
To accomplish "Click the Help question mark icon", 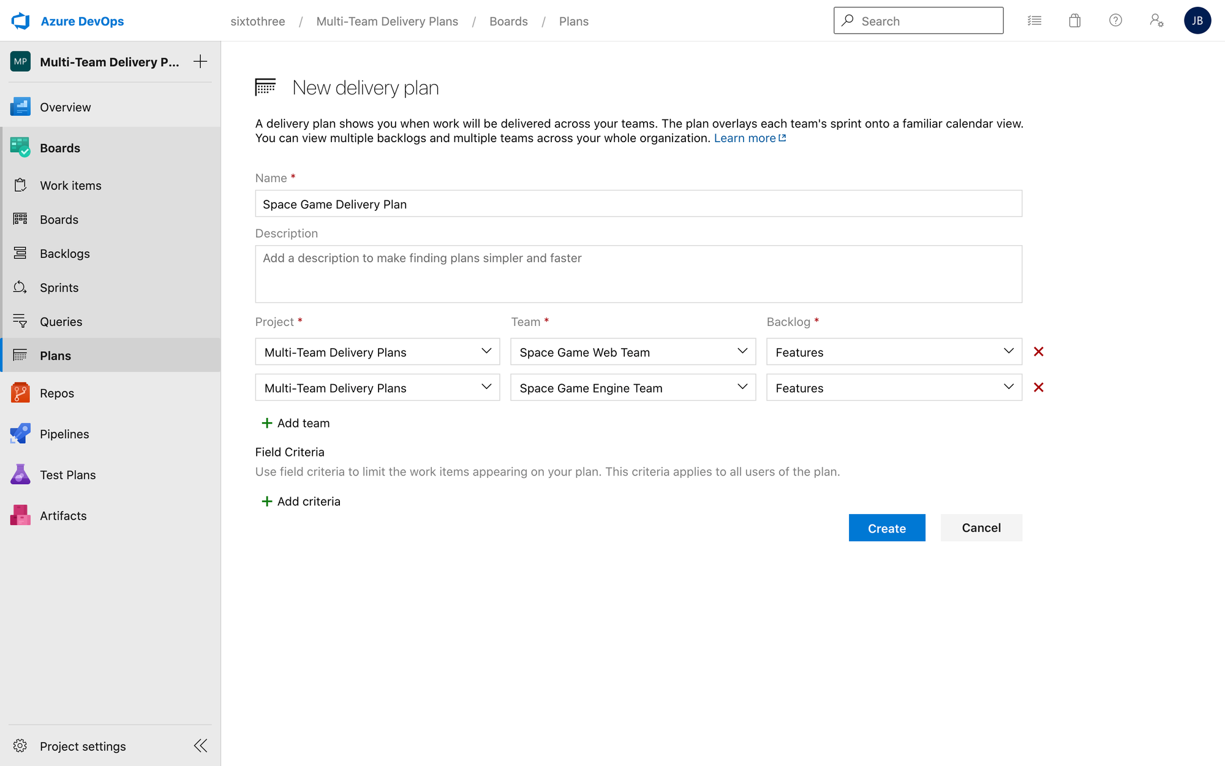I will tap(1115, 21).
